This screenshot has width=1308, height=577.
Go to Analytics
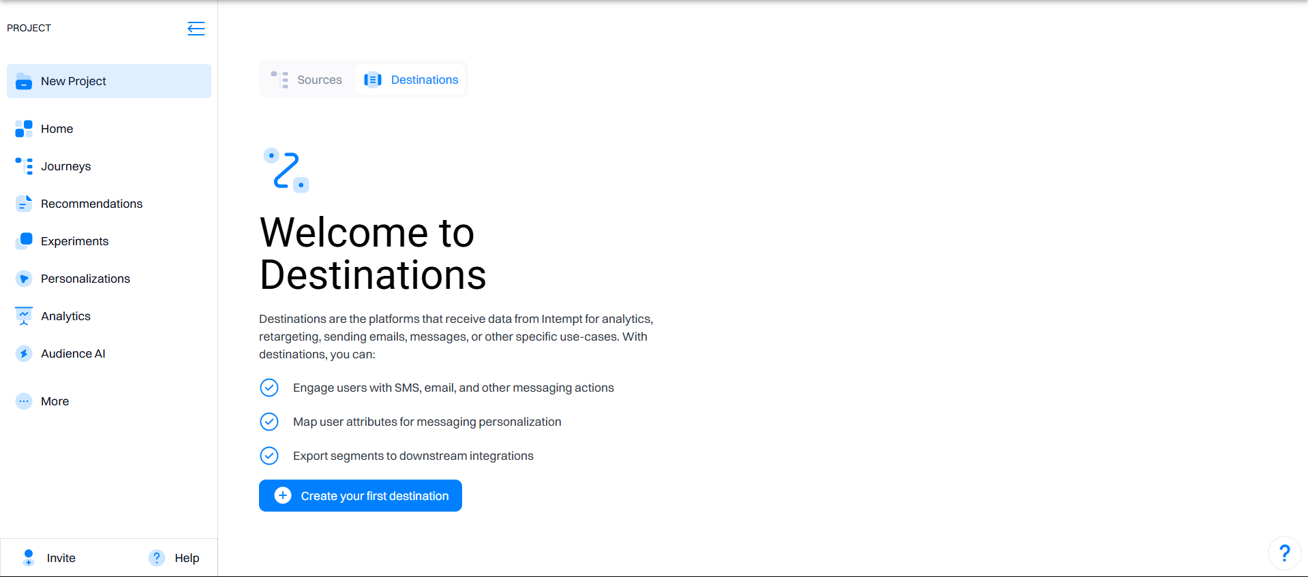(x=109, y=316)
